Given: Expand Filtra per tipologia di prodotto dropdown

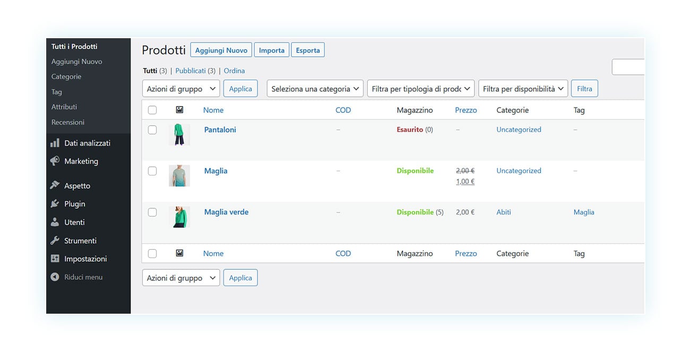Looking at the screenshot, I should tap(421, 88).
